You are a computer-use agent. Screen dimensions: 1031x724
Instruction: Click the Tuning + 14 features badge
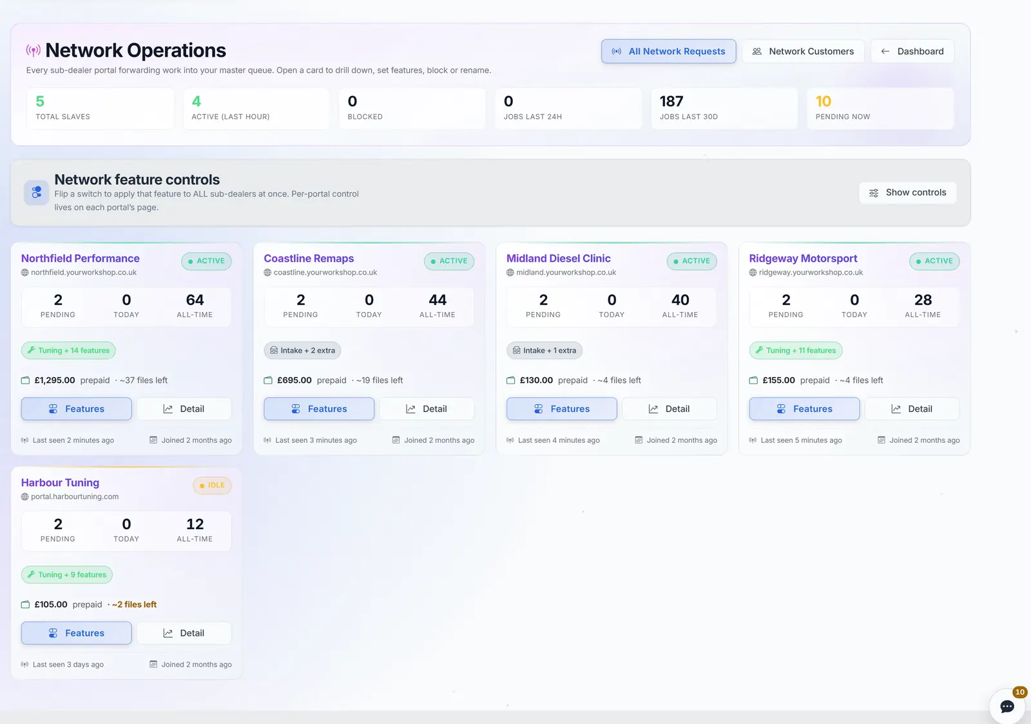pos(68,351)
